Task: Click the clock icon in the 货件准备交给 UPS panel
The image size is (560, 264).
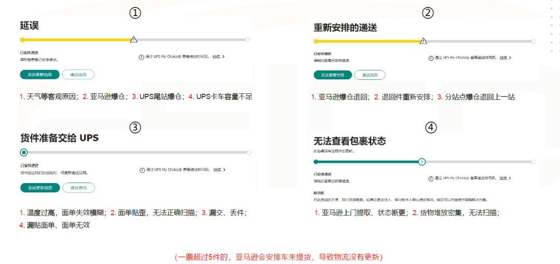Action: click(142, 170)
